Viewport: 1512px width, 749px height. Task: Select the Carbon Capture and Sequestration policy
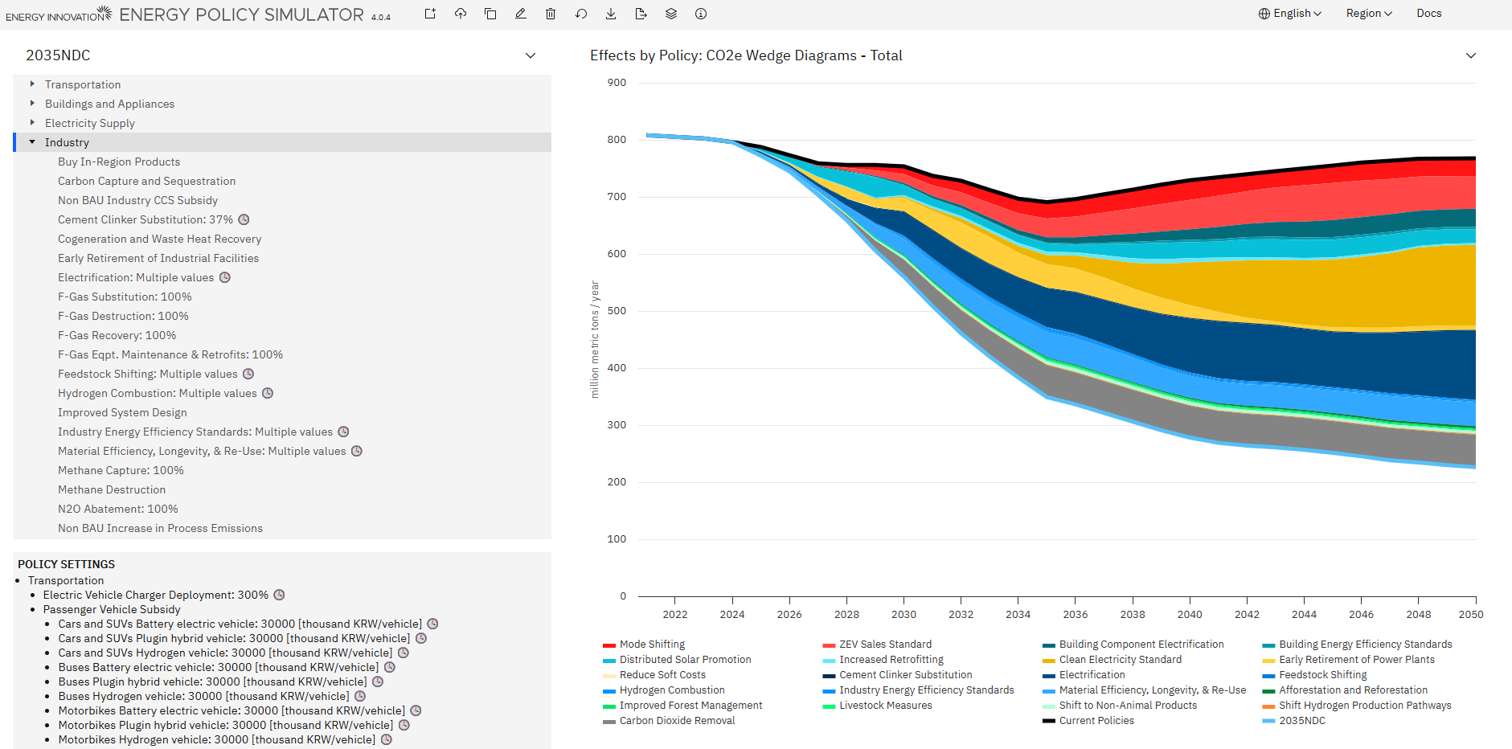(146, 181)
